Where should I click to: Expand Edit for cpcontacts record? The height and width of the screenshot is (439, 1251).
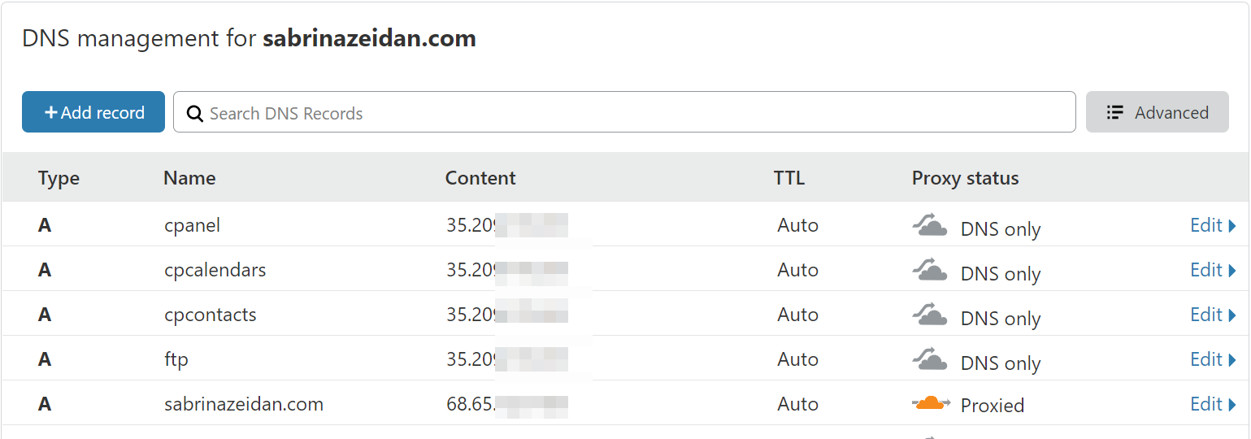coord(1213,315)
